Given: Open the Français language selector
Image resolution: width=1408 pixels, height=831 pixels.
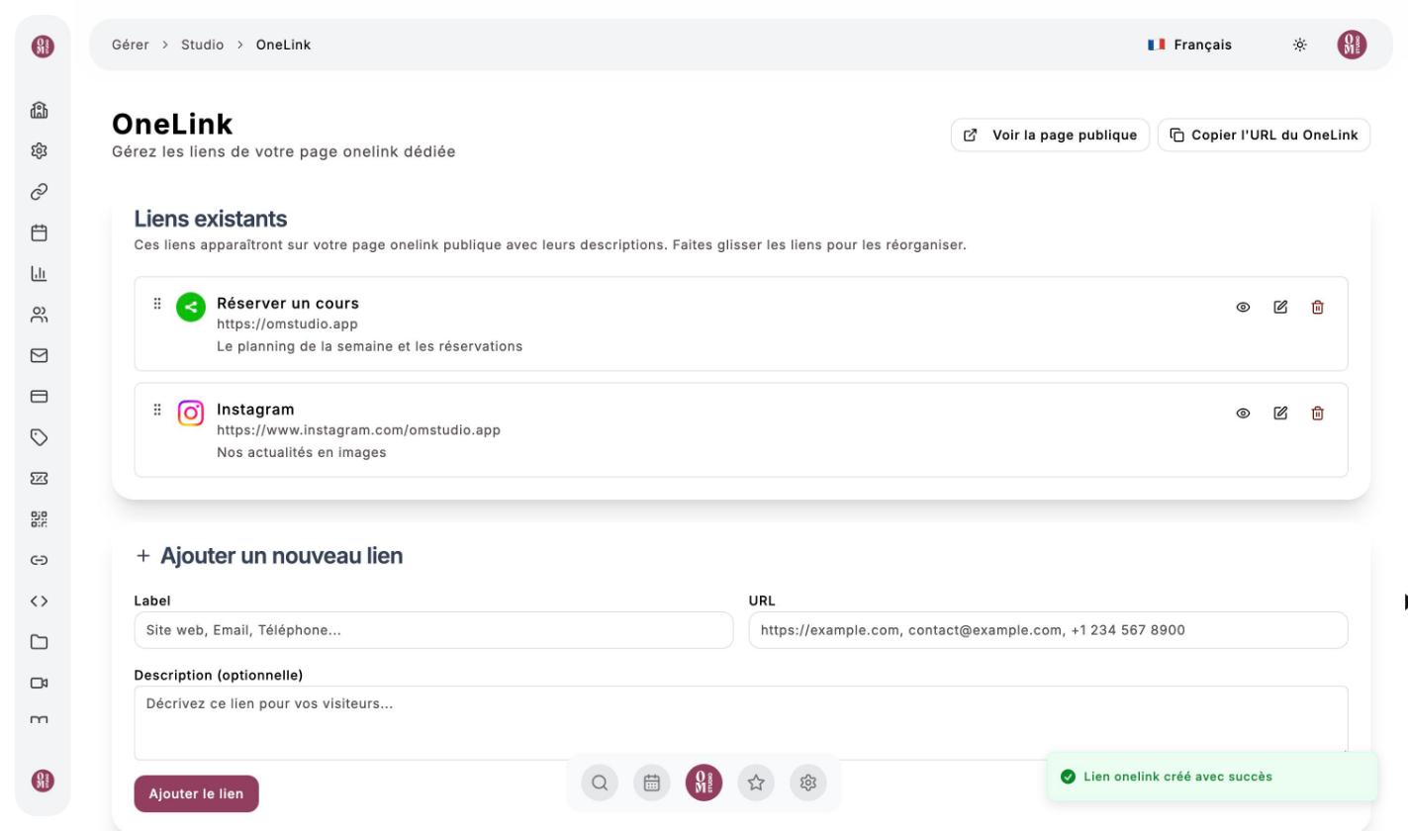Looking at the screenshot, I should (1190, 45).
